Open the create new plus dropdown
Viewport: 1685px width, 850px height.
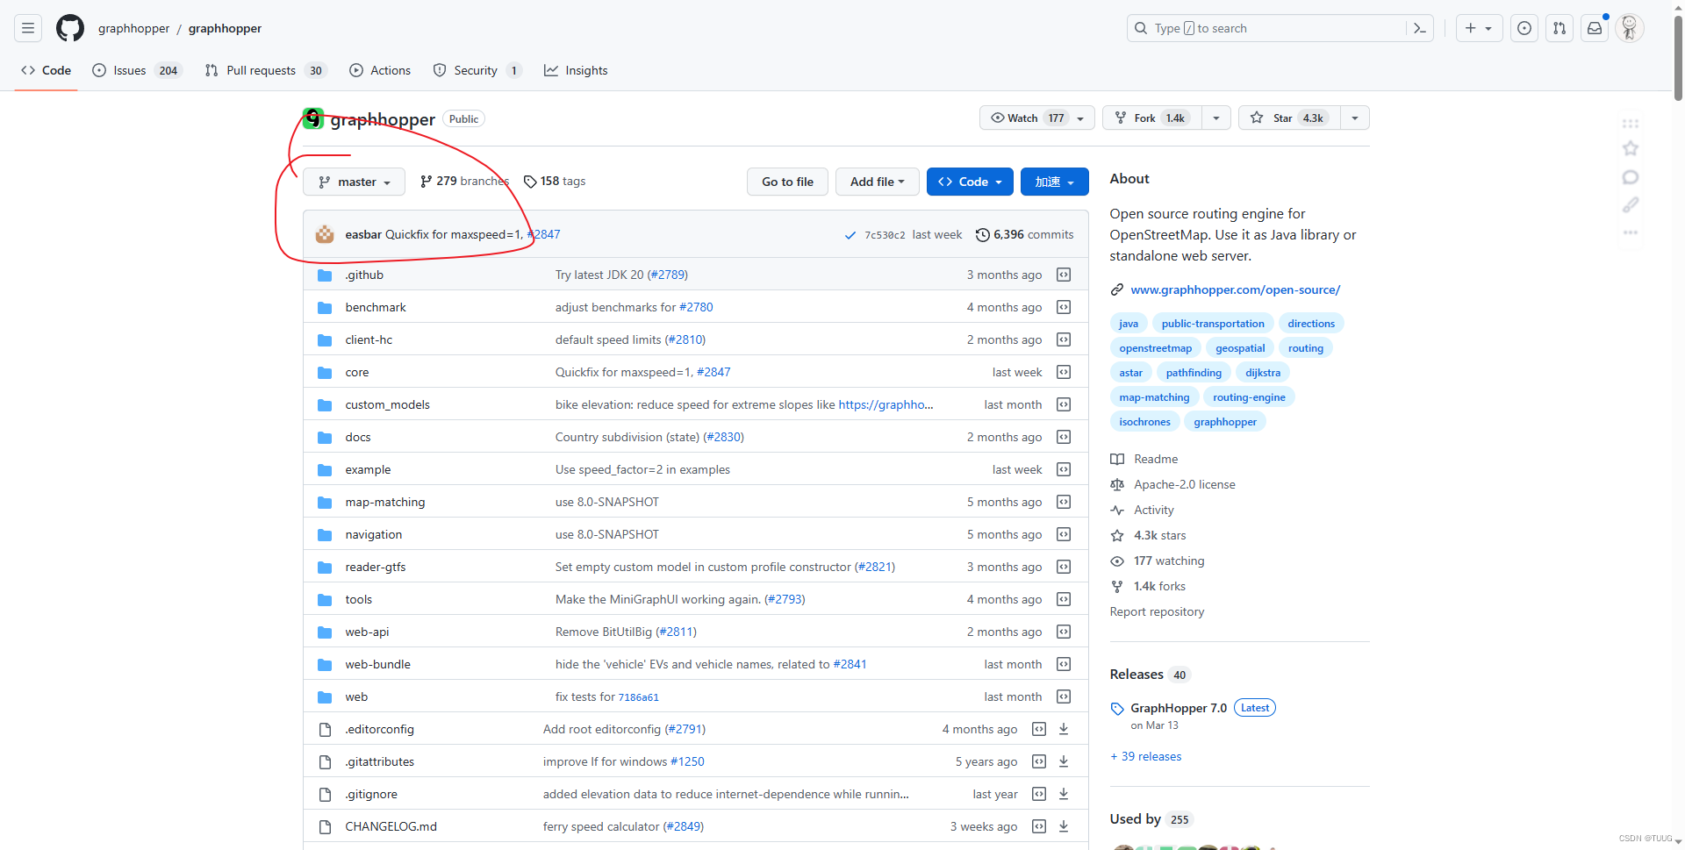[1479, 28]
